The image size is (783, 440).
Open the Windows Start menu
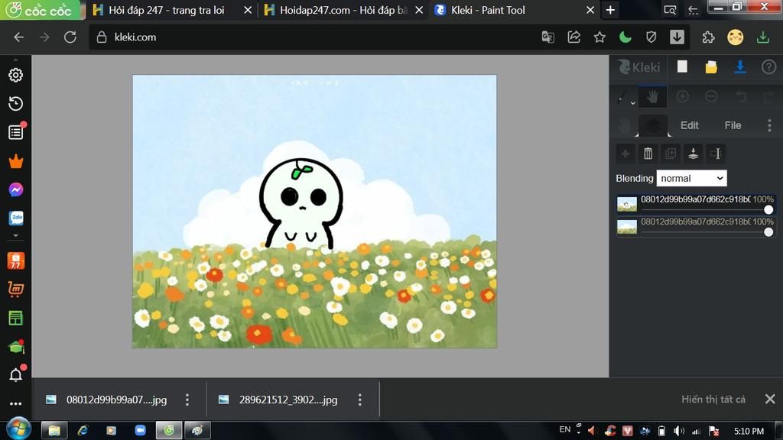point(18,429)
